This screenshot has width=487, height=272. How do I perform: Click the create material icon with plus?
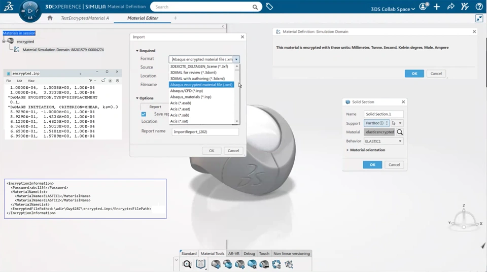216,264
